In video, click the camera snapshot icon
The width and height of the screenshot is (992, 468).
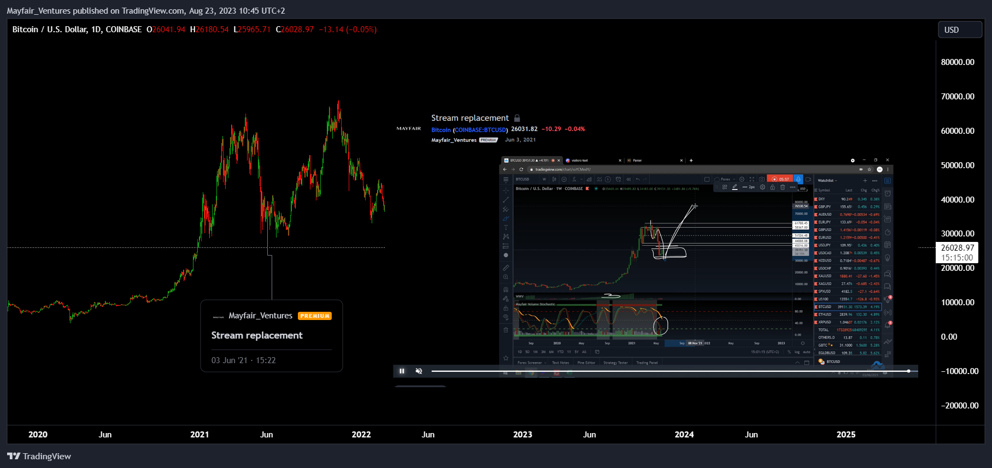[761, 179]
